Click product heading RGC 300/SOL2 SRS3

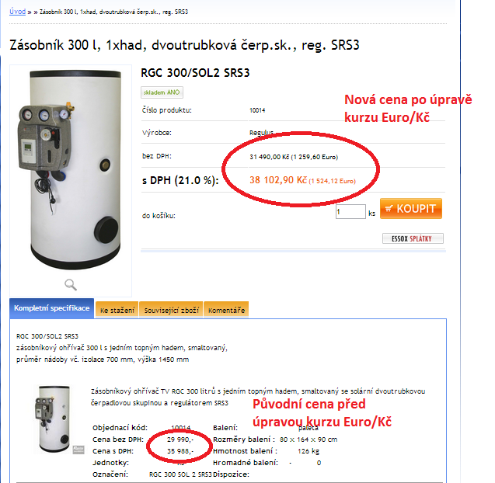tap(195, 73)
